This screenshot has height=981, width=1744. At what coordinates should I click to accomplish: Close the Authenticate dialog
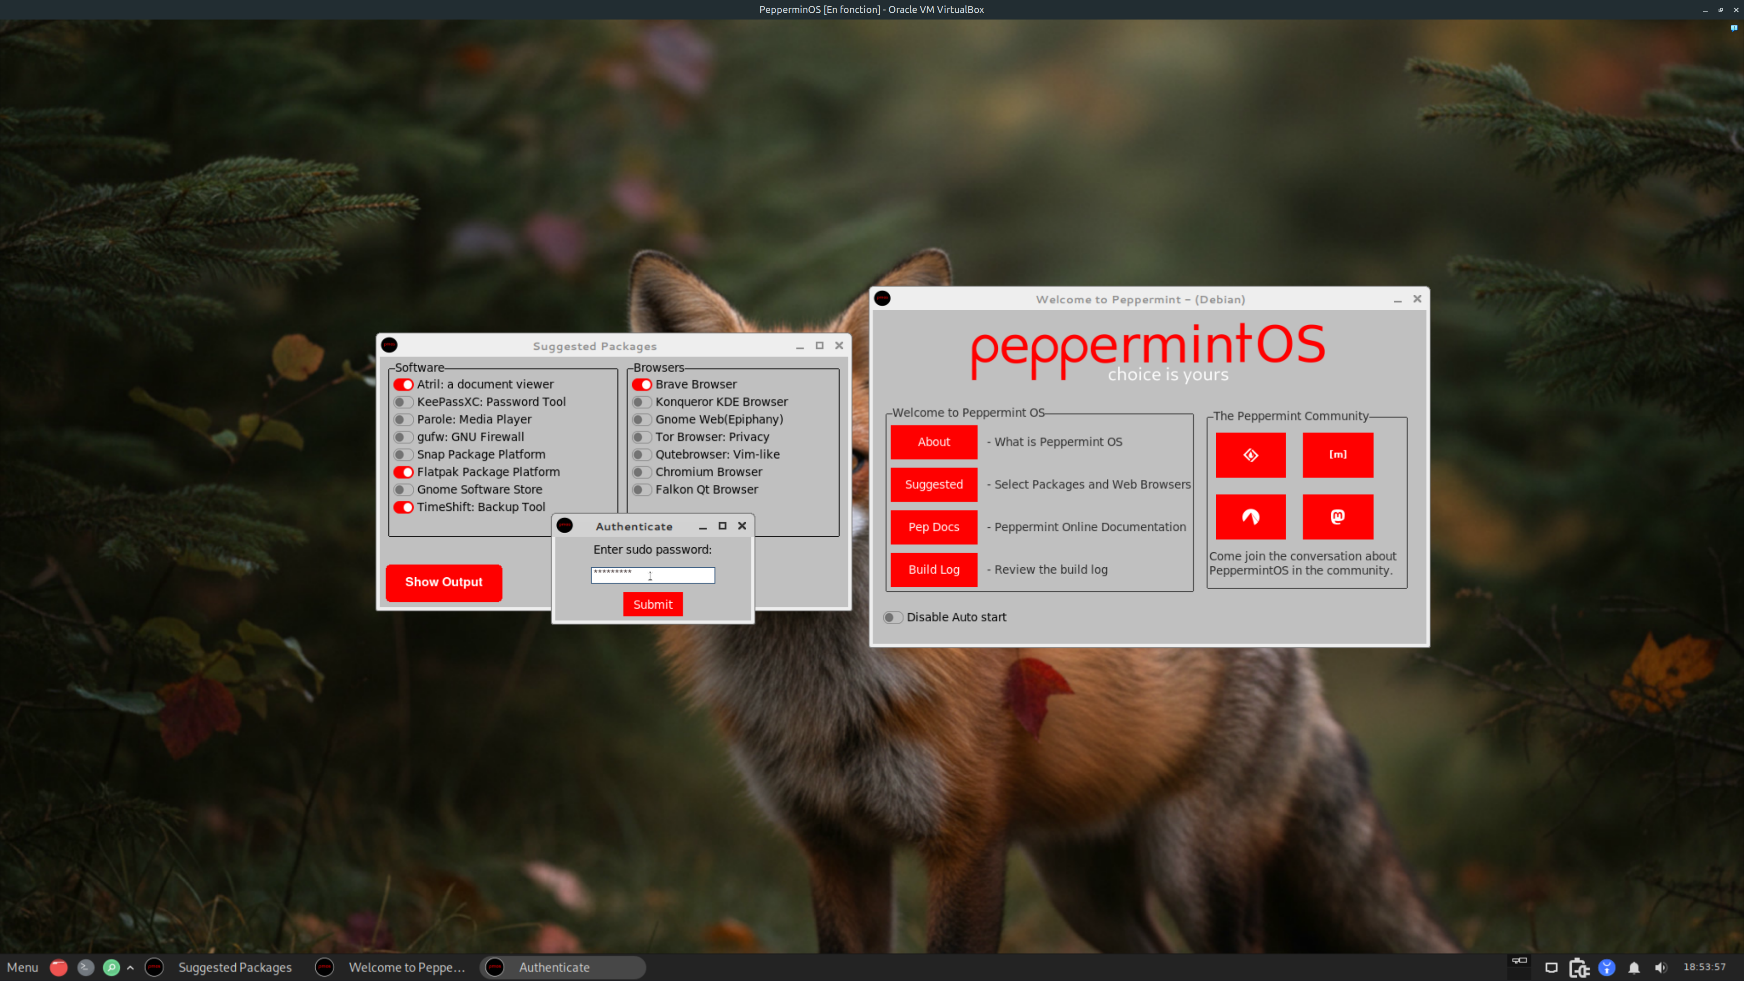[742, 526]
